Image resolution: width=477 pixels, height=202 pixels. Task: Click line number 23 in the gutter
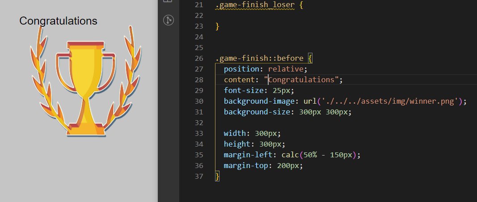coord(198,26)
